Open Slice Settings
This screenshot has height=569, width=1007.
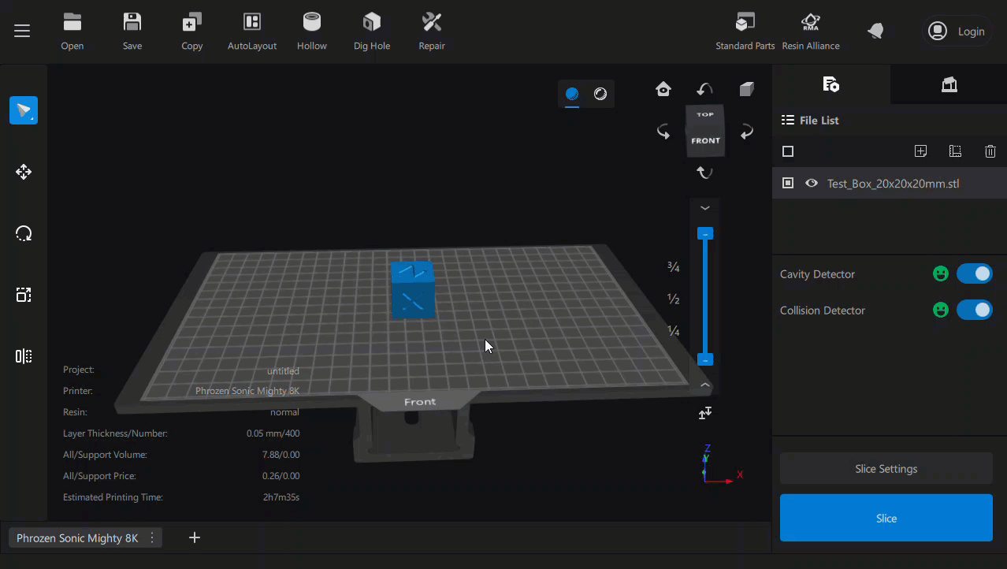click(x=886, y=469)
